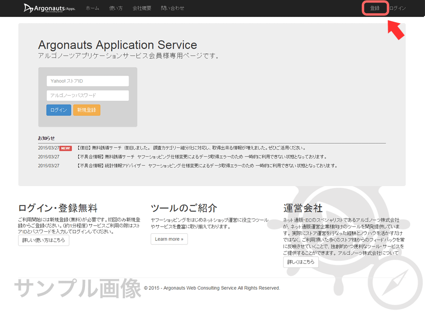The height and width of the screenshot is (319, 425).
Task: Select the 【不具合情報】無料誘導サーチ news entry
Action: (201, 156)
